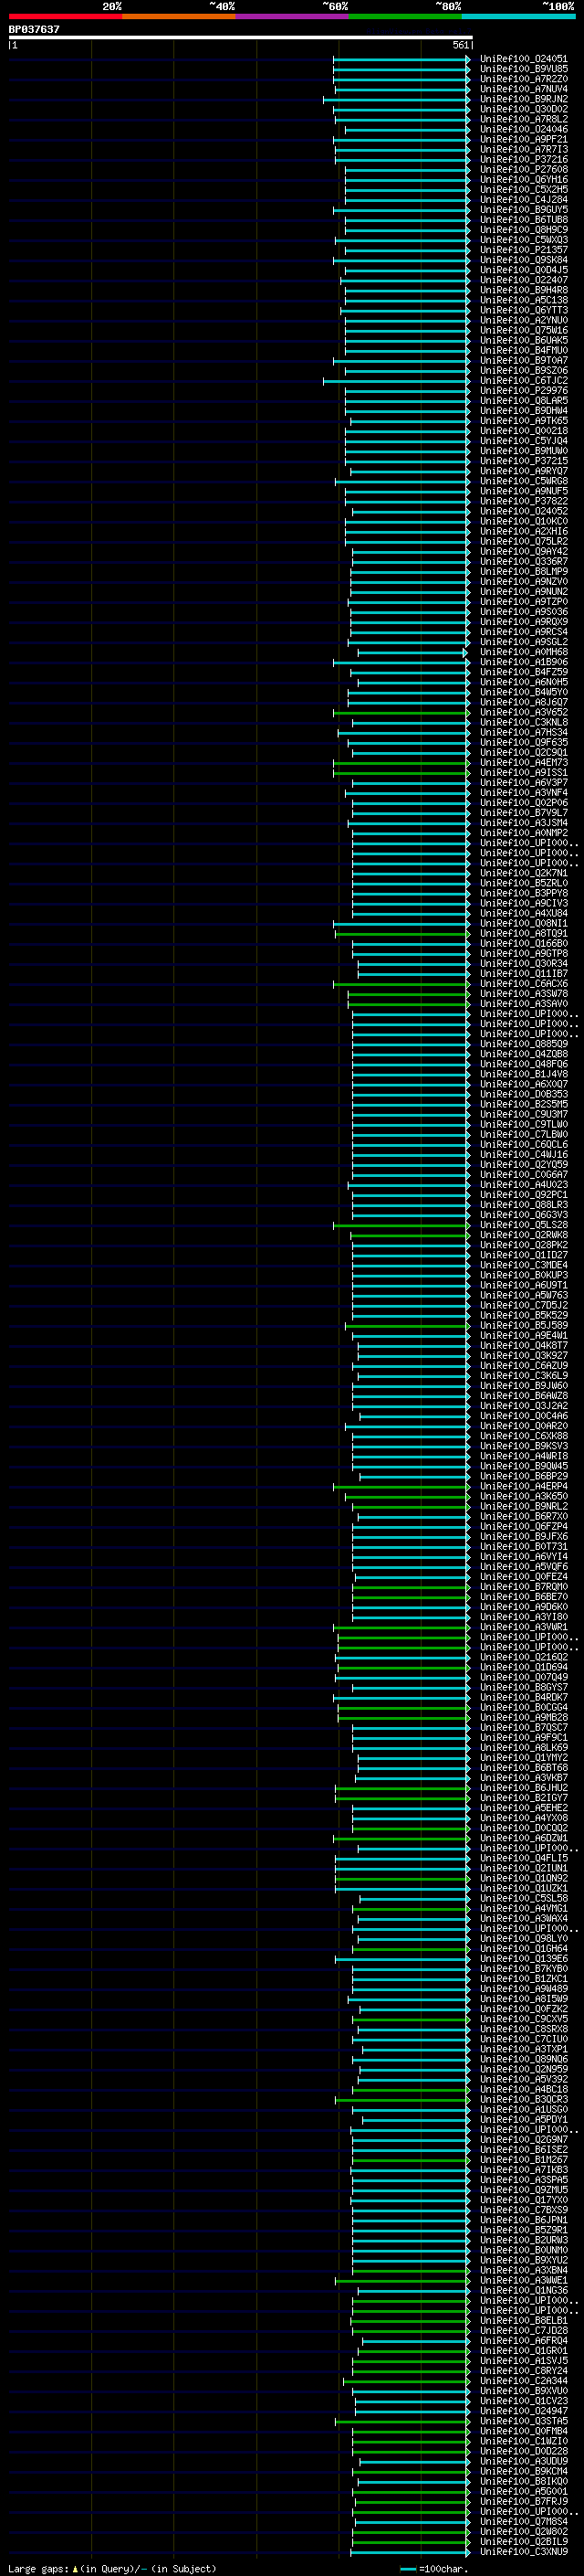Click the query end position 561

pyautogui.click(x=460, y=45)
